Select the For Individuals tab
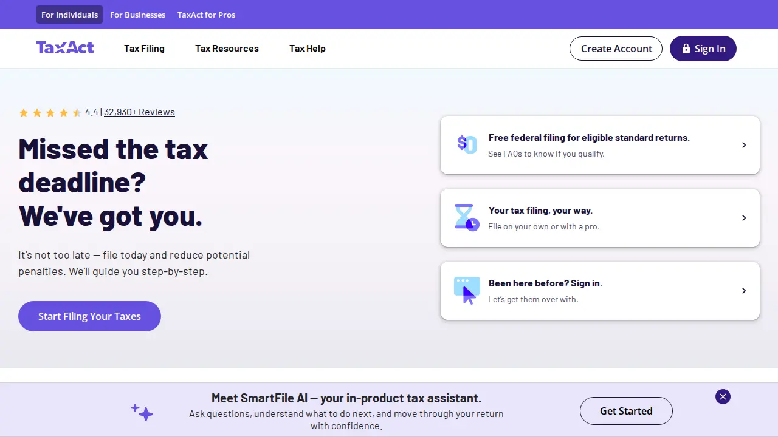778x437 pixels. [x=69, y=15]
